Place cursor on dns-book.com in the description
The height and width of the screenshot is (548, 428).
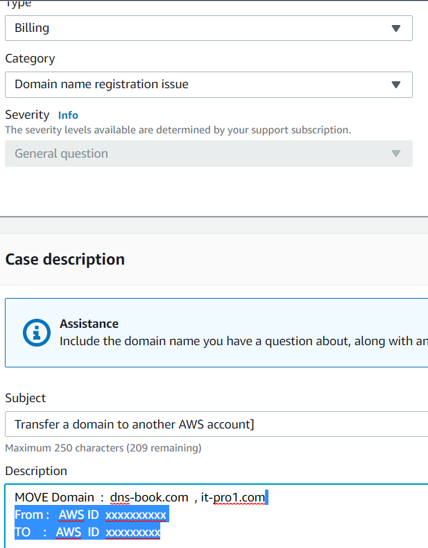click(149, 497)
